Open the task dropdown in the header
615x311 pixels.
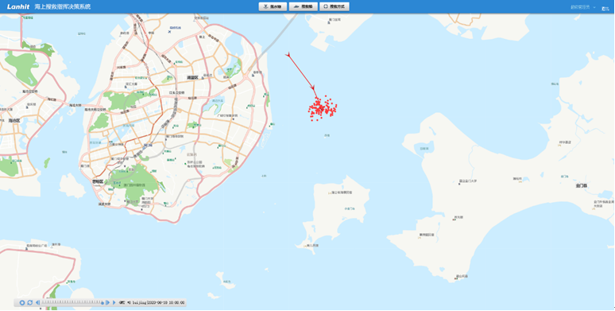(x=583, y=7)
